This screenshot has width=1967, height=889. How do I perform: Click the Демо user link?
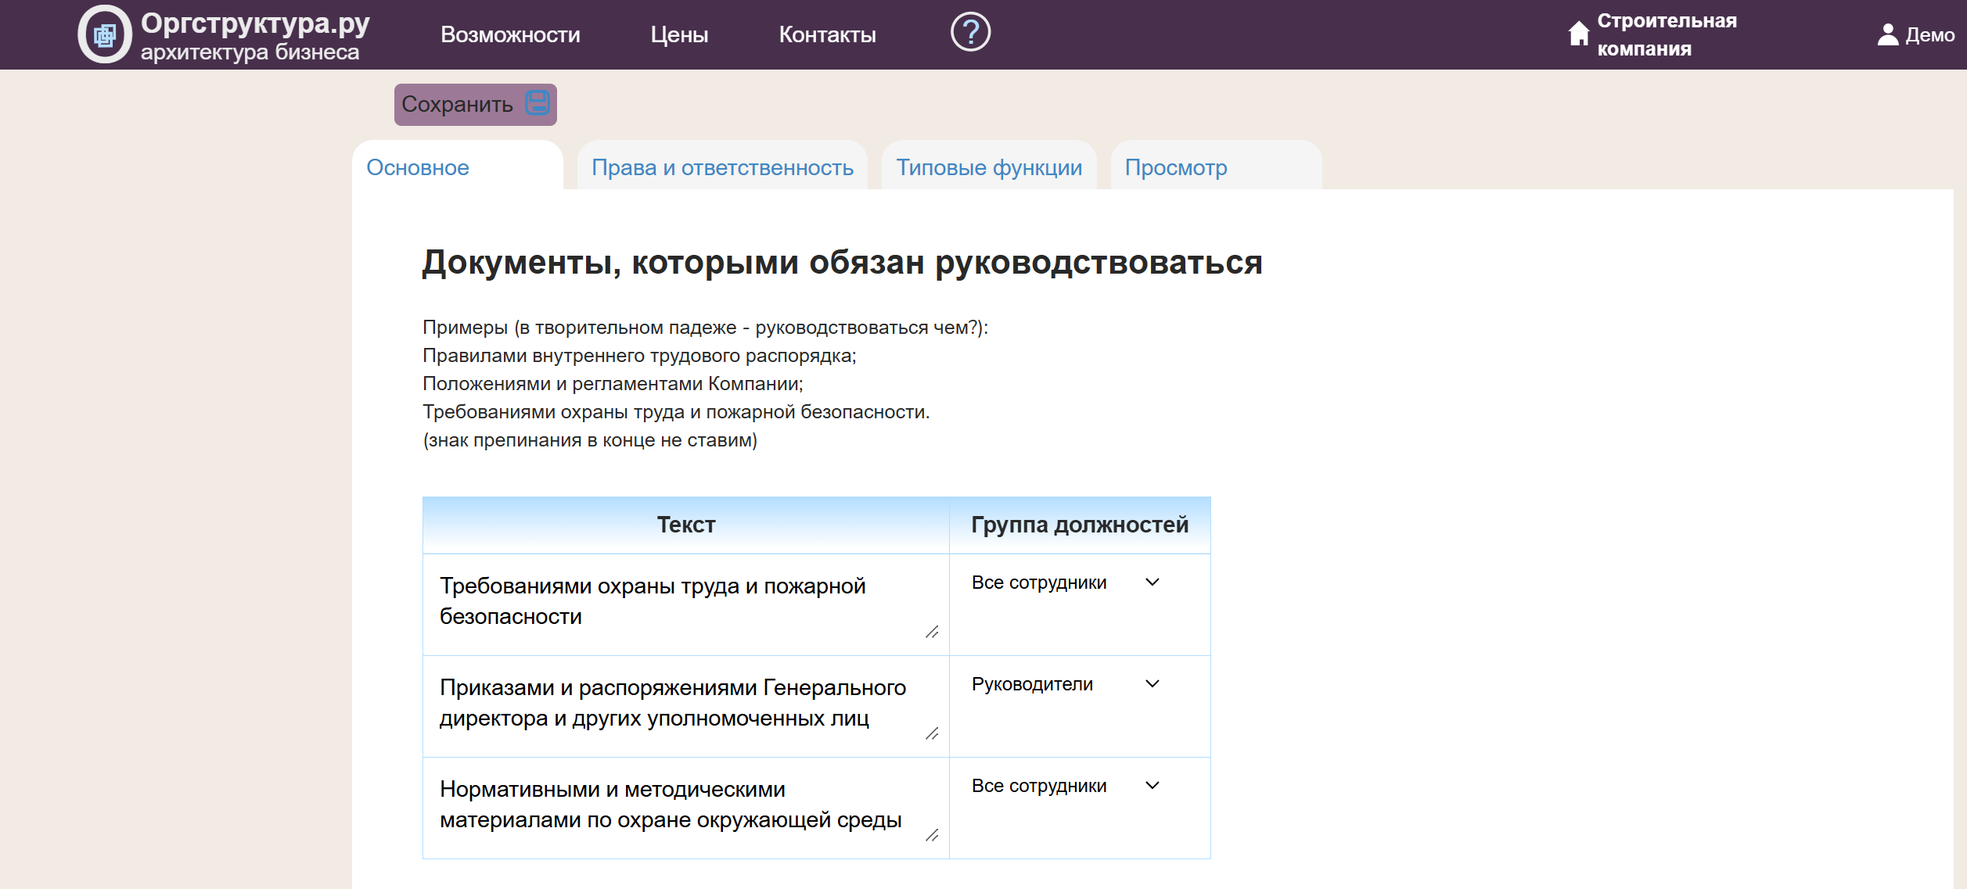pyautogui.click(x=1930, y=34)
